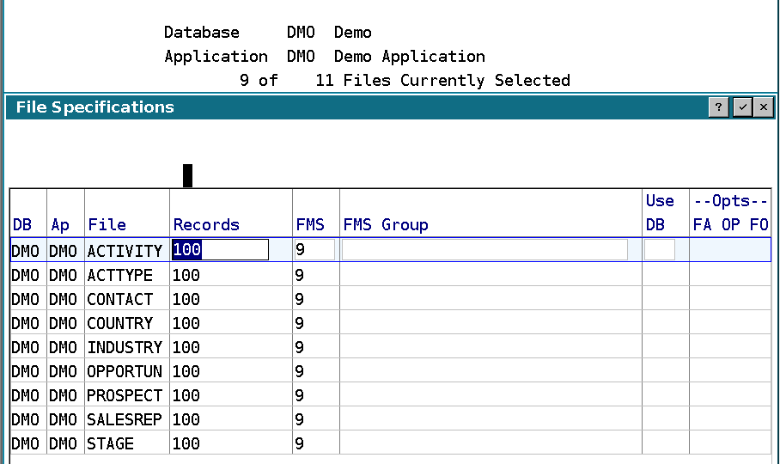This screenshot has height=464, width=780.
Task: Click Records value 100 for COUNTRY
Action: [186, 323]
